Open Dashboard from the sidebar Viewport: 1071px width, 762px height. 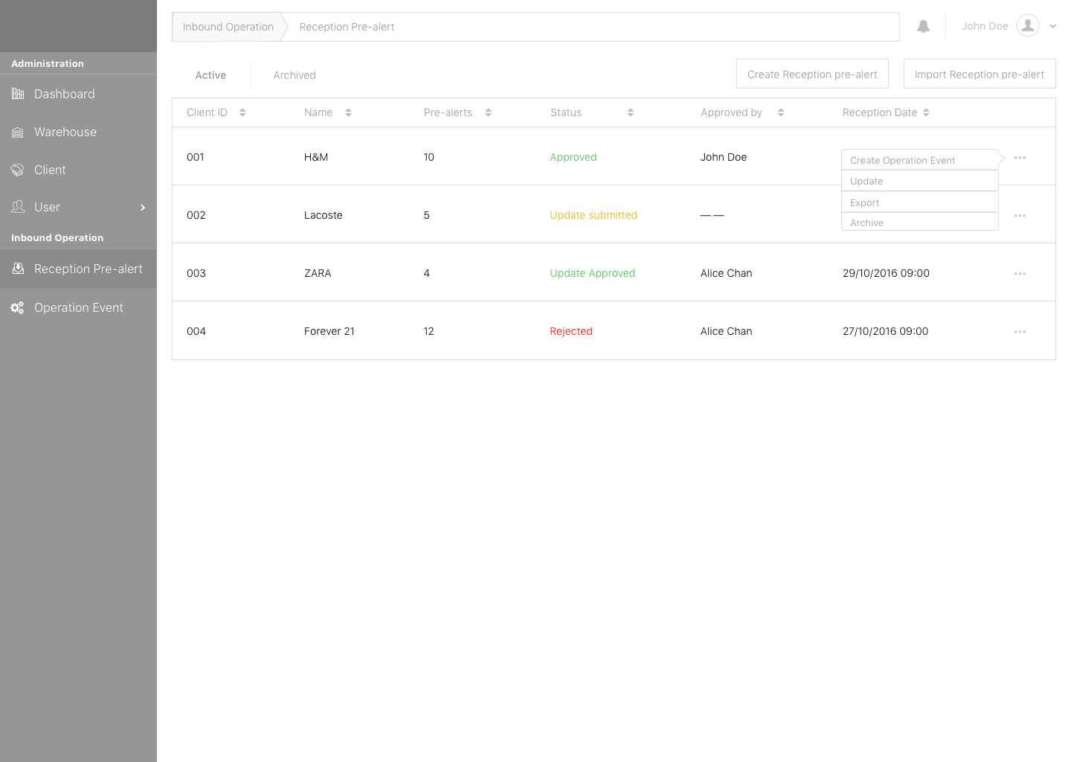pyautogui.click(x=65, y=94)
